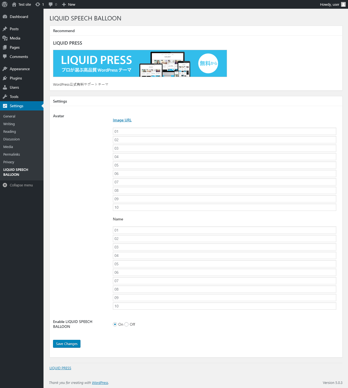Click the LIQUID PRESS banner image
This screenshot has width=348, height=388.
pos(140,63)
